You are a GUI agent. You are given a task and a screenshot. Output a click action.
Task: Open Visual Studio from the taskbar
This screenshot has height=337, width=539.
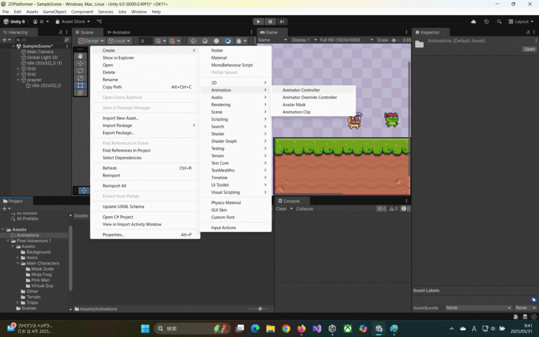click(317, 329)
